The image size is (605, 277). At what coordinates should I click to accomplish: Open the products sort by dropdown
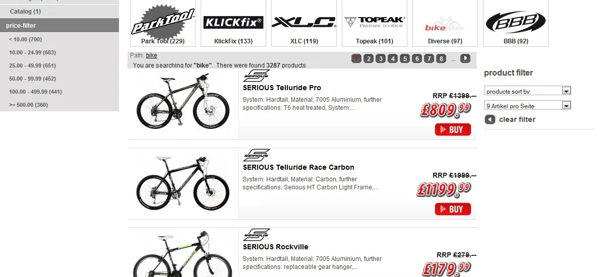coord(527,91)
